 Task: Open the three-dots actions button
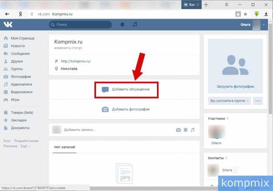tap(258, 101)
